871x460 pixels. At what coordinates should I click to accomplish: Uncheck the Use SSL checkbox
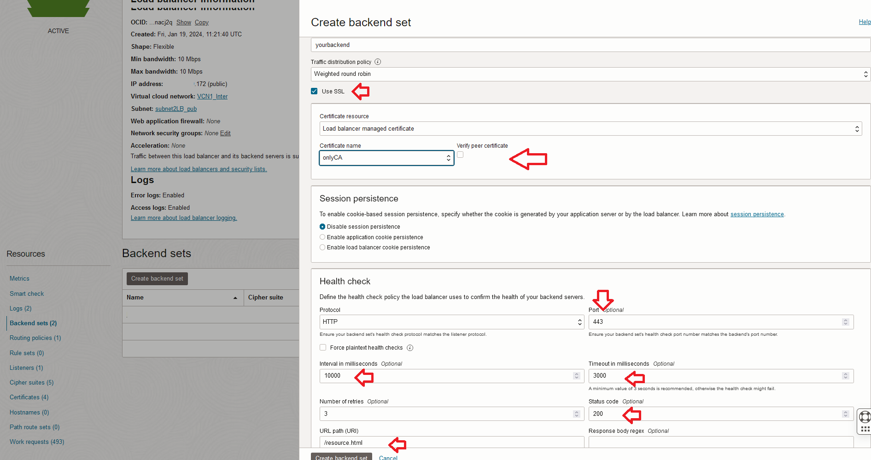(314, 91)
